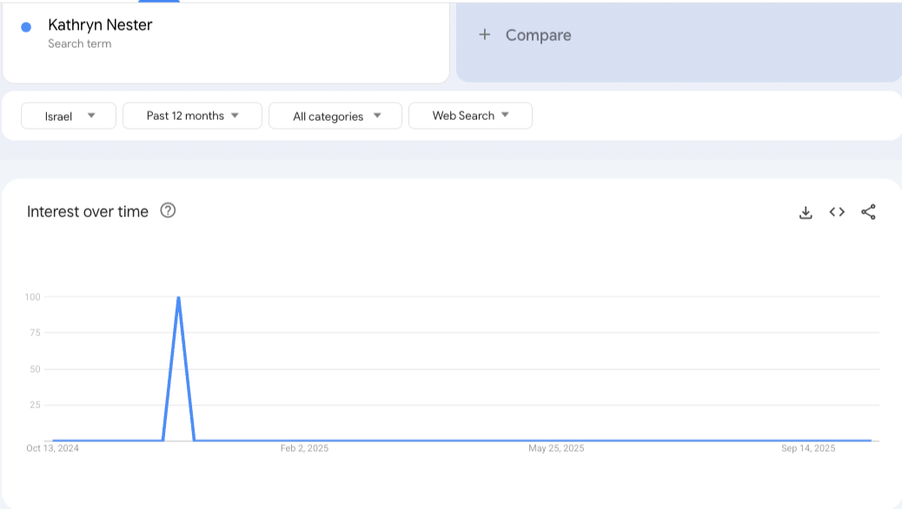Click the May 25, 2025 axis label
The width and height of the screenshot is (902, 509).
tap(556, 448)
